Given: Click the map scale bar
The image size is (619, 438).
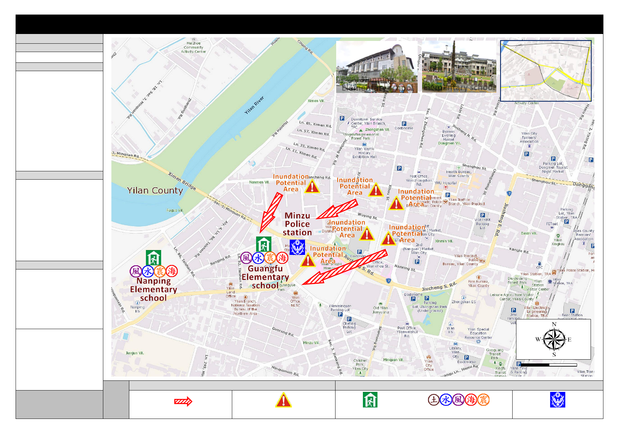Looking at the screenshot, I should tap(549, 365).
